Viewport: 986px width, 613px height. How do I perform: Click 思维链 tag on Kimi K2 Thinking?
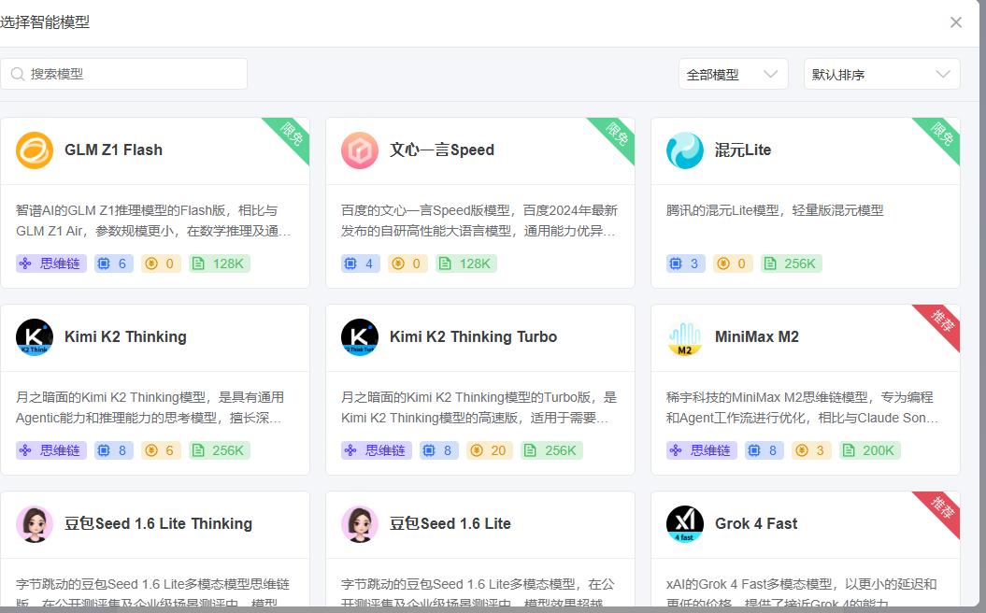pyautogui.click(x=51, y=450)
